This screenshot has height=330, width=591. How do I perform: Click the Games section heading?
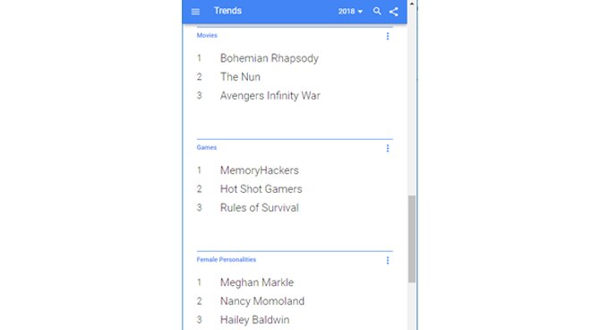[207, 148]
